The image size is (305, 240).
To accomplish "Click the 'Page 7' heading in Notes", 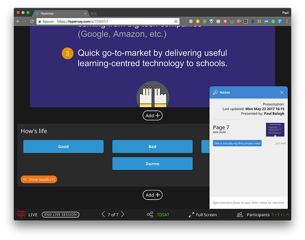I will coord(221,127).
